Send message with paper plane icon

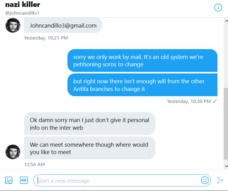pos(220,180)
